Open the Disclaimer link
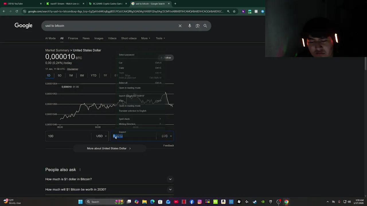The width and height of the screenshot is (367, 206). 73,69
